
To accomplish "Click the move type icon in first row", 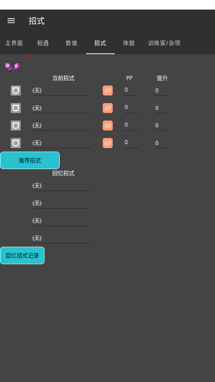I will click(x=16, y=91).
